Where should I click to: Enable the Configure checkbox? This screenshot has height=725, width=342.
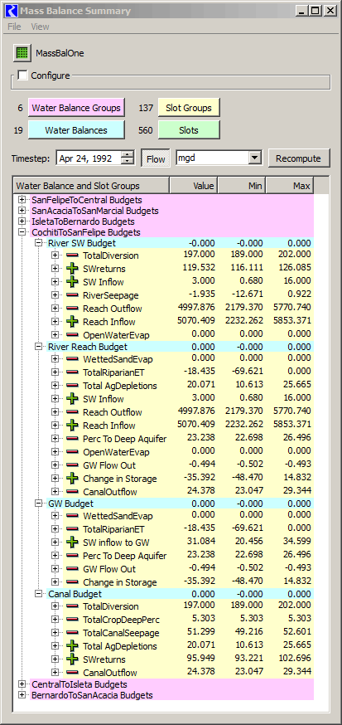(x=22, y=75)
